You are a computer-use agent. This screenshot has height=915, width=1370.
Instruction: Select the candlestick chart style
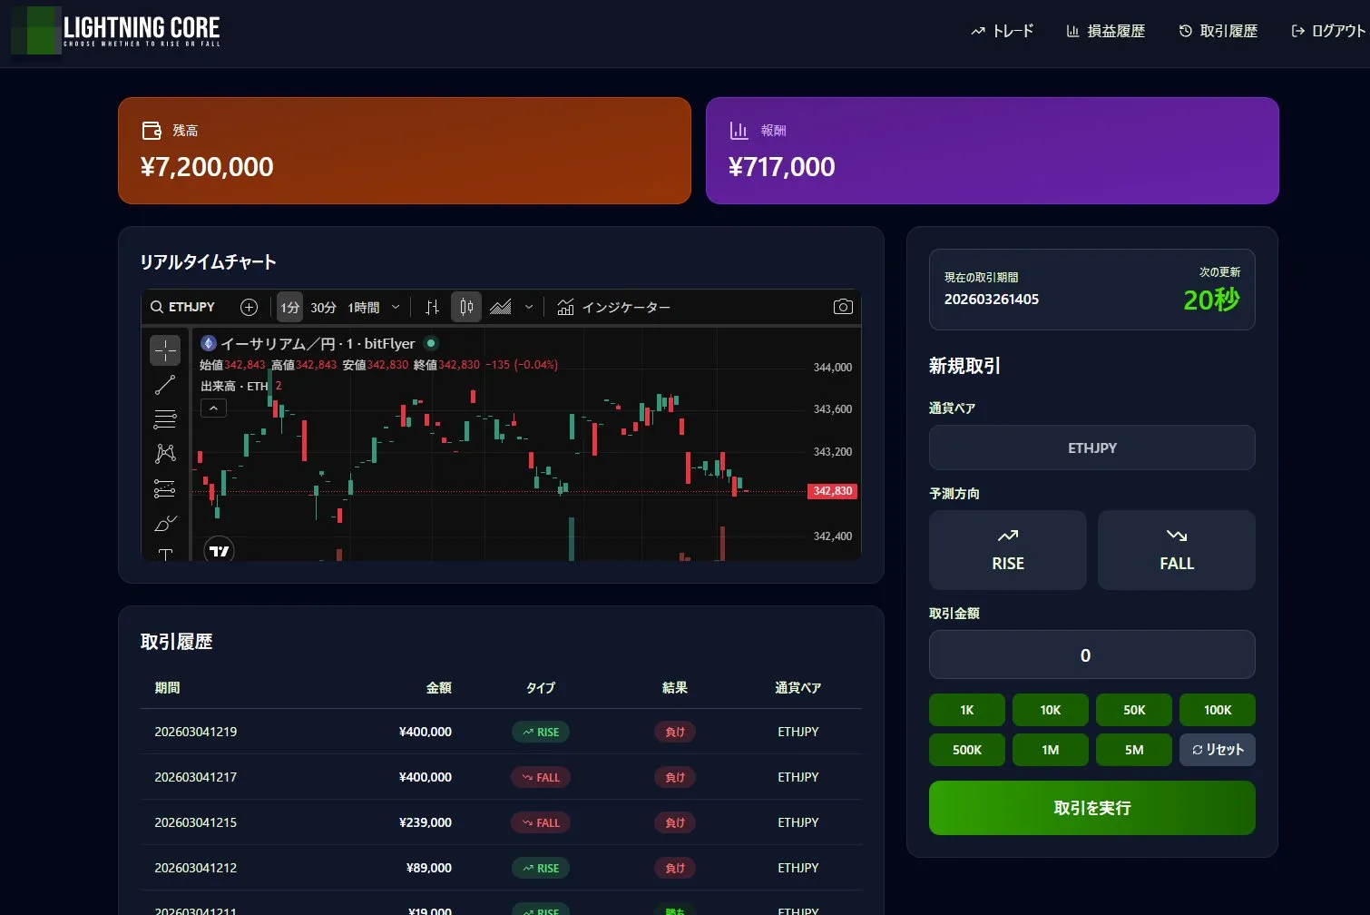coord(466,307)
